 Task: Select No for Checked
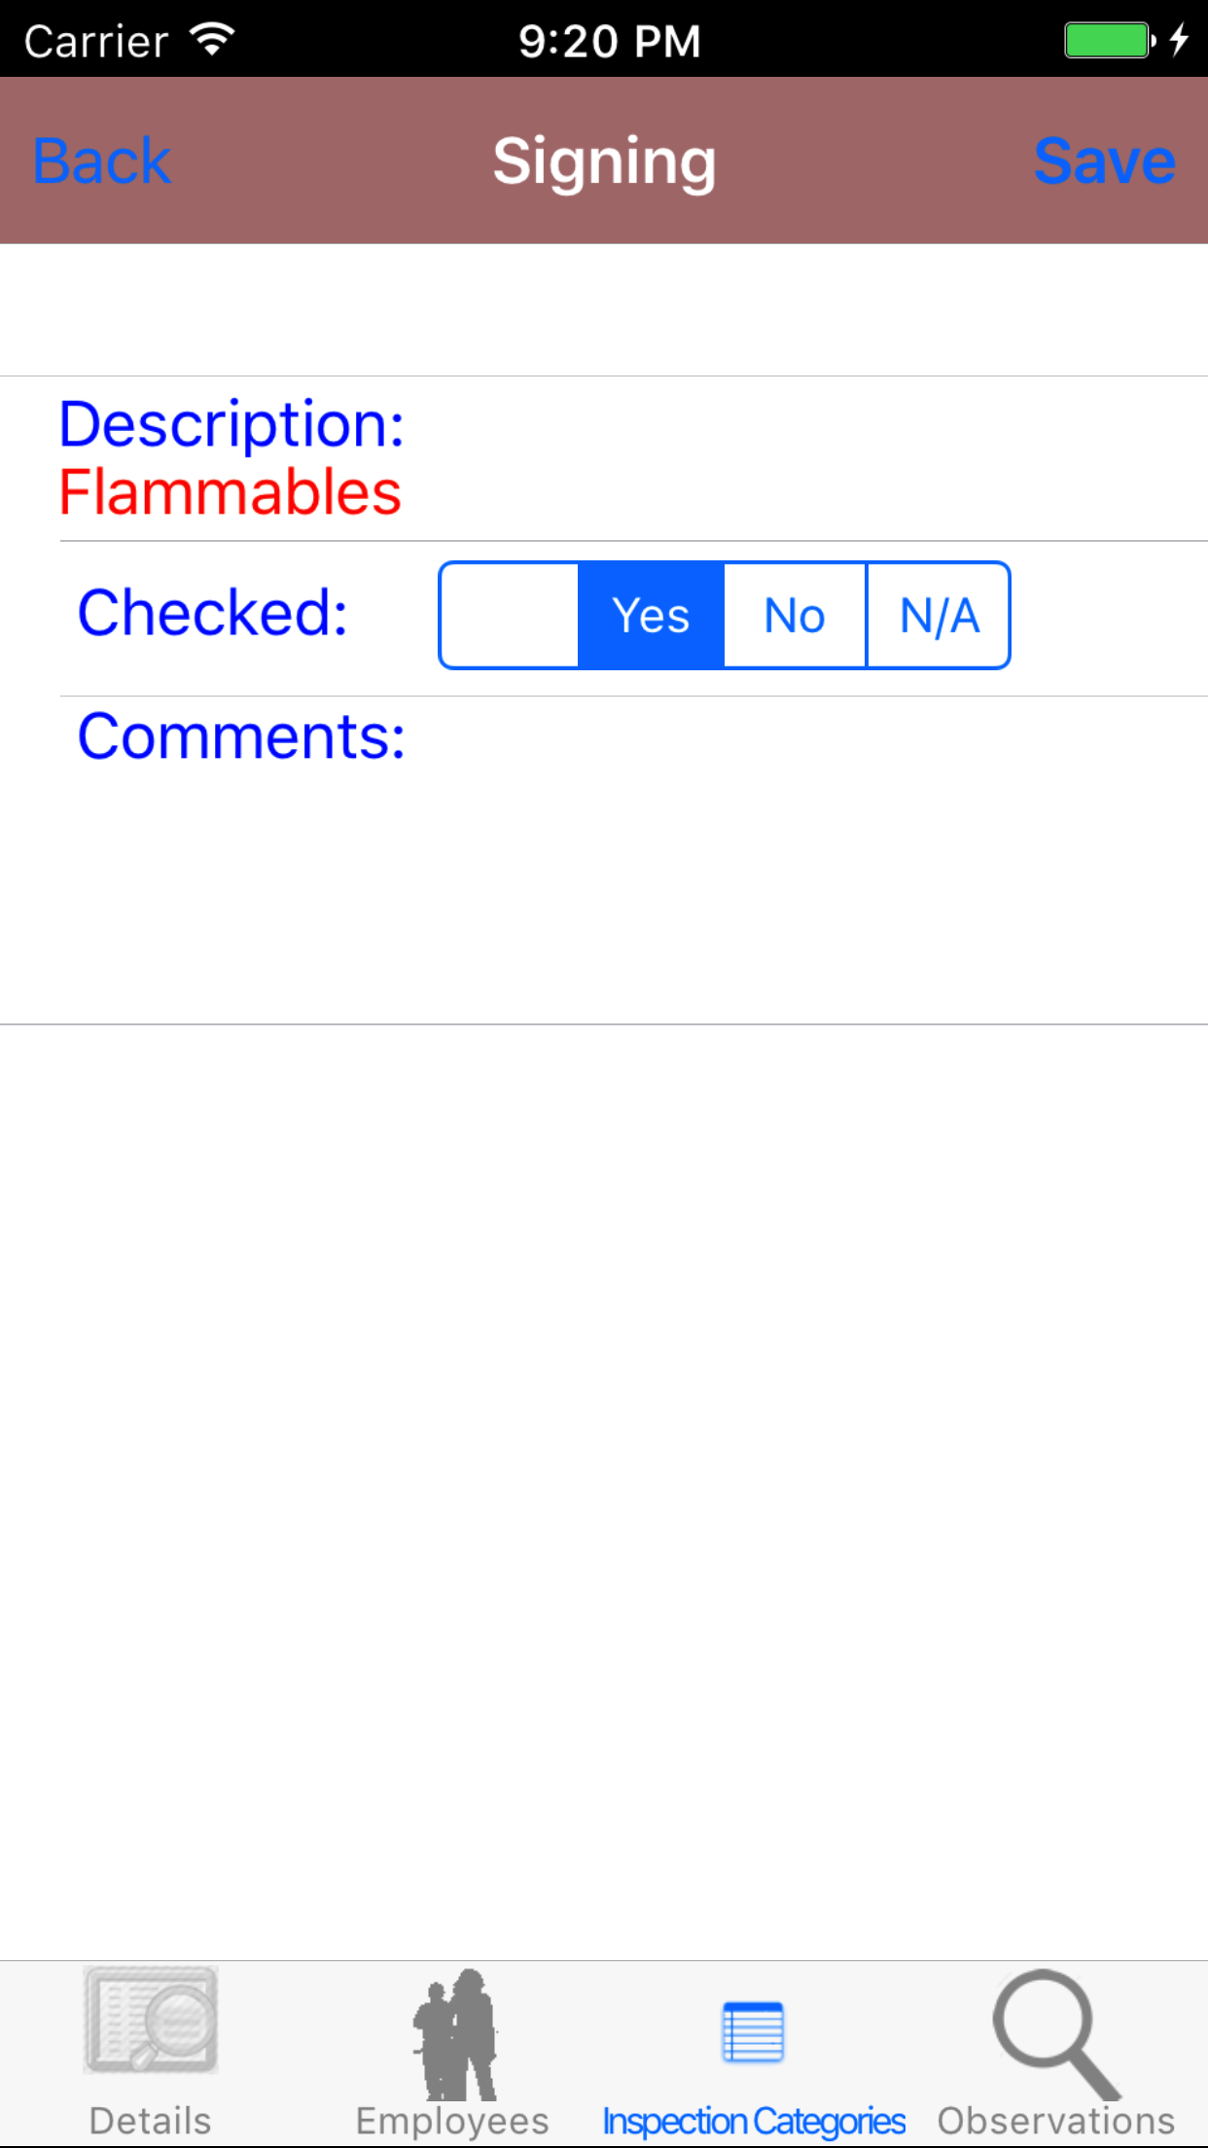pos(795,616)
